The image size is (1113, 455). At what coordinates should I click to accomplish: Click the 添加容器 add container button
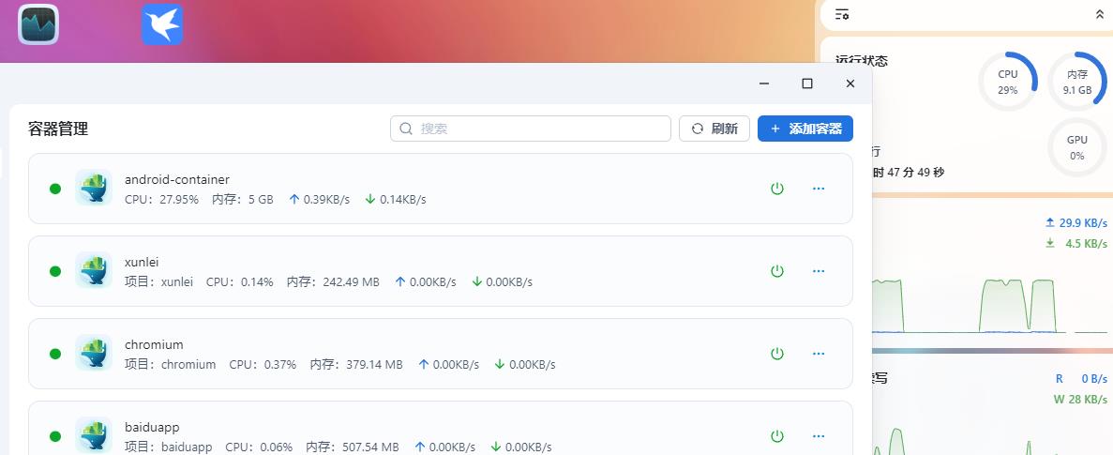pyautogui.click(x=805, y=129)
